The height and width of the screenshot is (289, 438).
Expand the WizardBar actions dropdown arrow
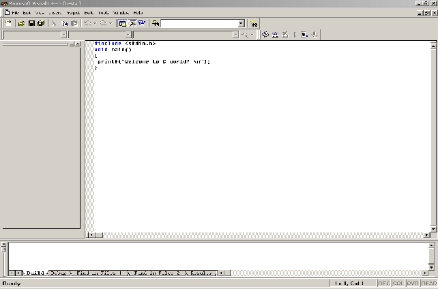pos(252,35)
